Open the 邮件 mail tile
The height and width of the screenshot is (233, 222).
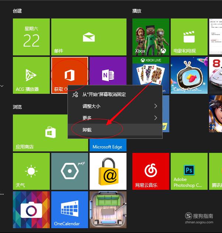pos(89,37)
